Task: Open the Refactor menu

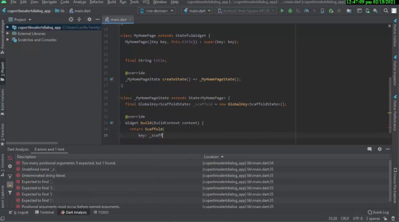Action: (x=96, y=2)
